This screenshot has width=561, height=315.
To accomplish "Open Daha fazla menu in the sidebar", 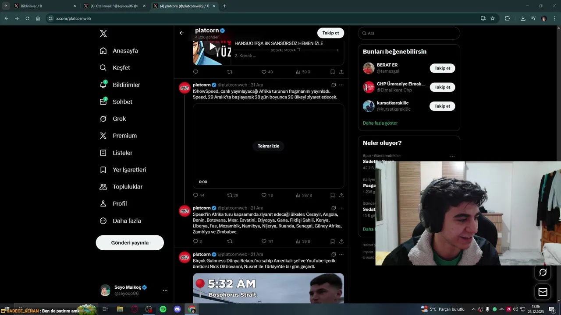I will [x=120, y=221].
